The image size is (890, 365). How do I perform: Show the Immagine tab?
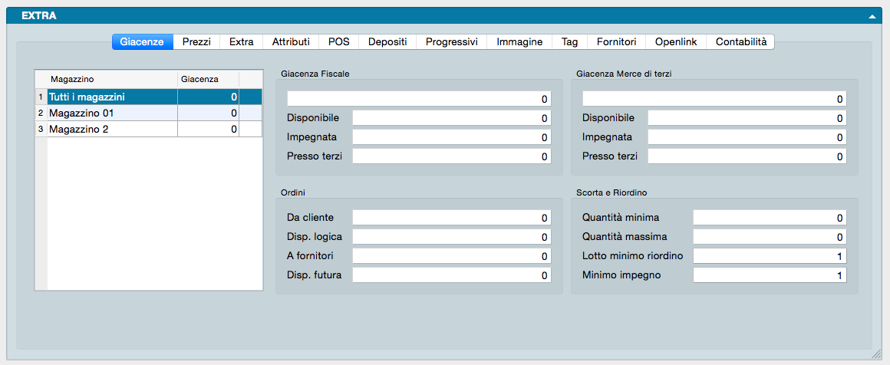(x=519, y=42)
